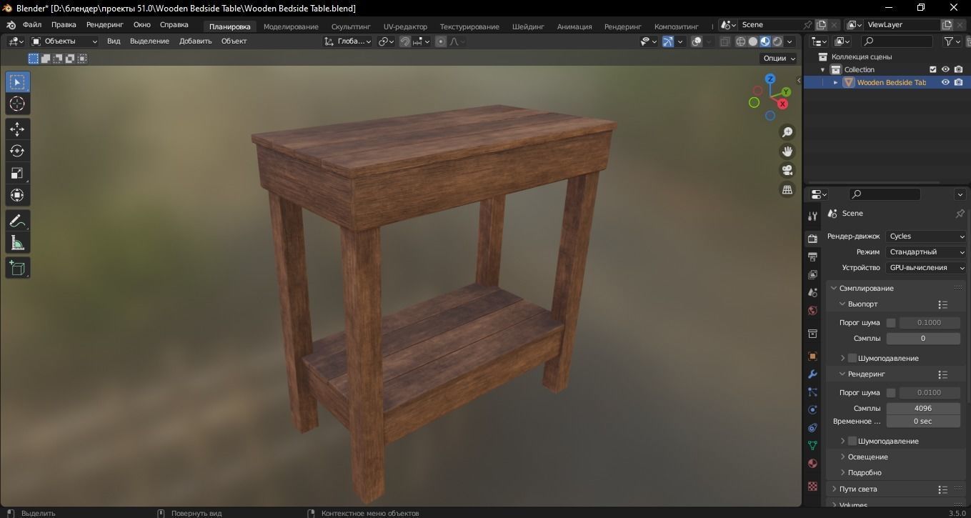The width and height of the screenshot is (971, 518).
Task: Switch to Моделирование workspace tab
Action: click(291, 26)
